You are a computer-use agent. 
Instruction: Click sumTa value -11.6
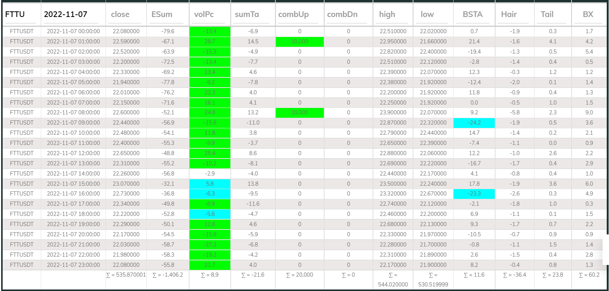tap(253, 204)
